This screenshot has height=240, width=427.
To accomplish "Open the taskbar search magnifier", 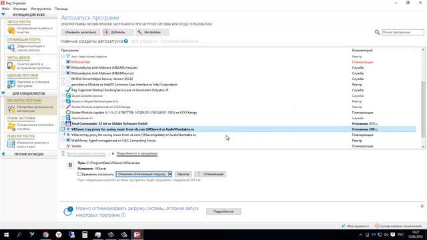I will click(x=19, y=235).
